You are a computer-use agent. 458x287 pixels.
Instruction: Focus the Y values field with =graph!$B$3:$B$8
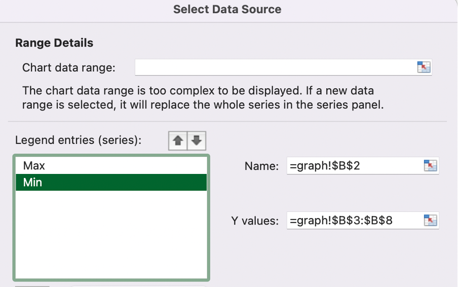click(353, 220)
